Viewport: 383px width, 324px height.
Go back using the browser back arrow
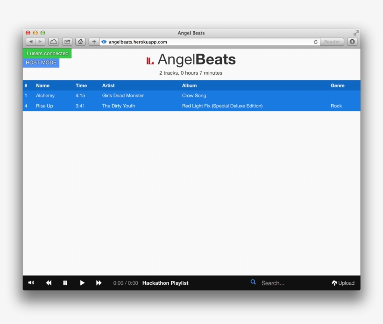(30, 41)
